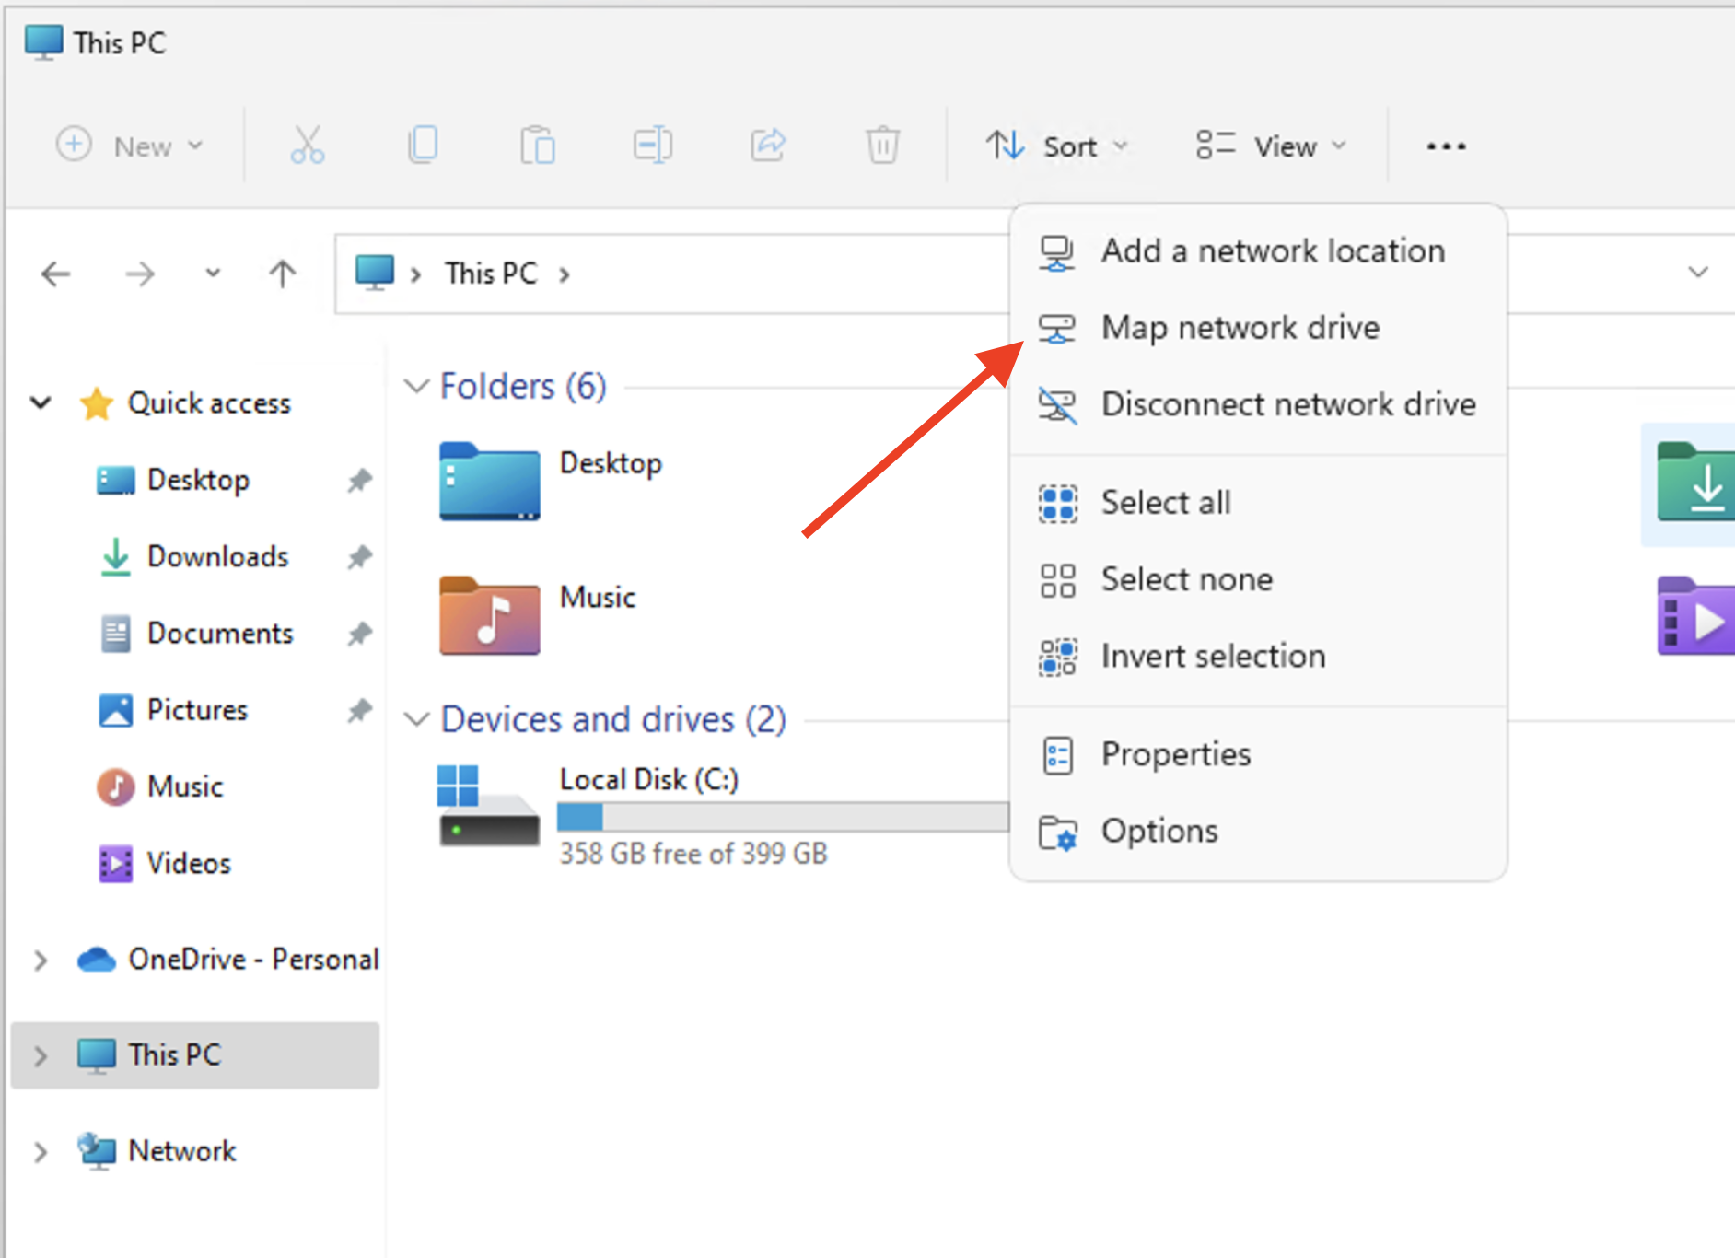Screen dimensions: 1735x1258
Task: Open the Sort dropdown
Action: point(1057,145)
